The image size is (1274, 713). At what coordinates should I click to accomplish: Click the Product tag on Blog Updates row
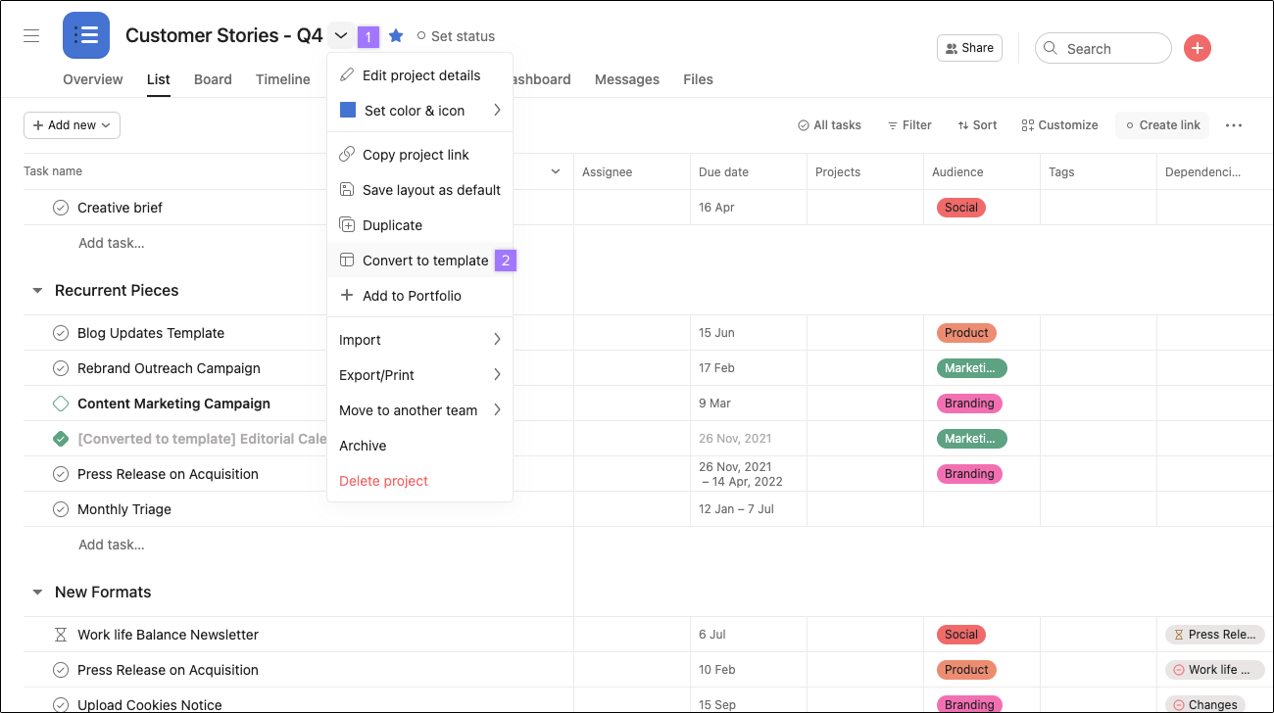966,333
